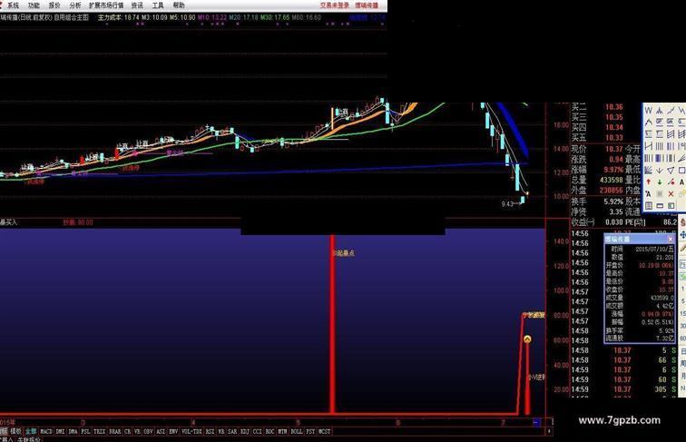The image size is (686, 442).
Task: Click the 涨幅 value 9.97%
Action: (x=612, y=170)
